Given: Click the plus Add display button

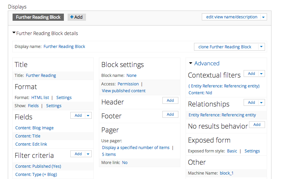Looking at the screenshot, I should [x=76, y=17].
